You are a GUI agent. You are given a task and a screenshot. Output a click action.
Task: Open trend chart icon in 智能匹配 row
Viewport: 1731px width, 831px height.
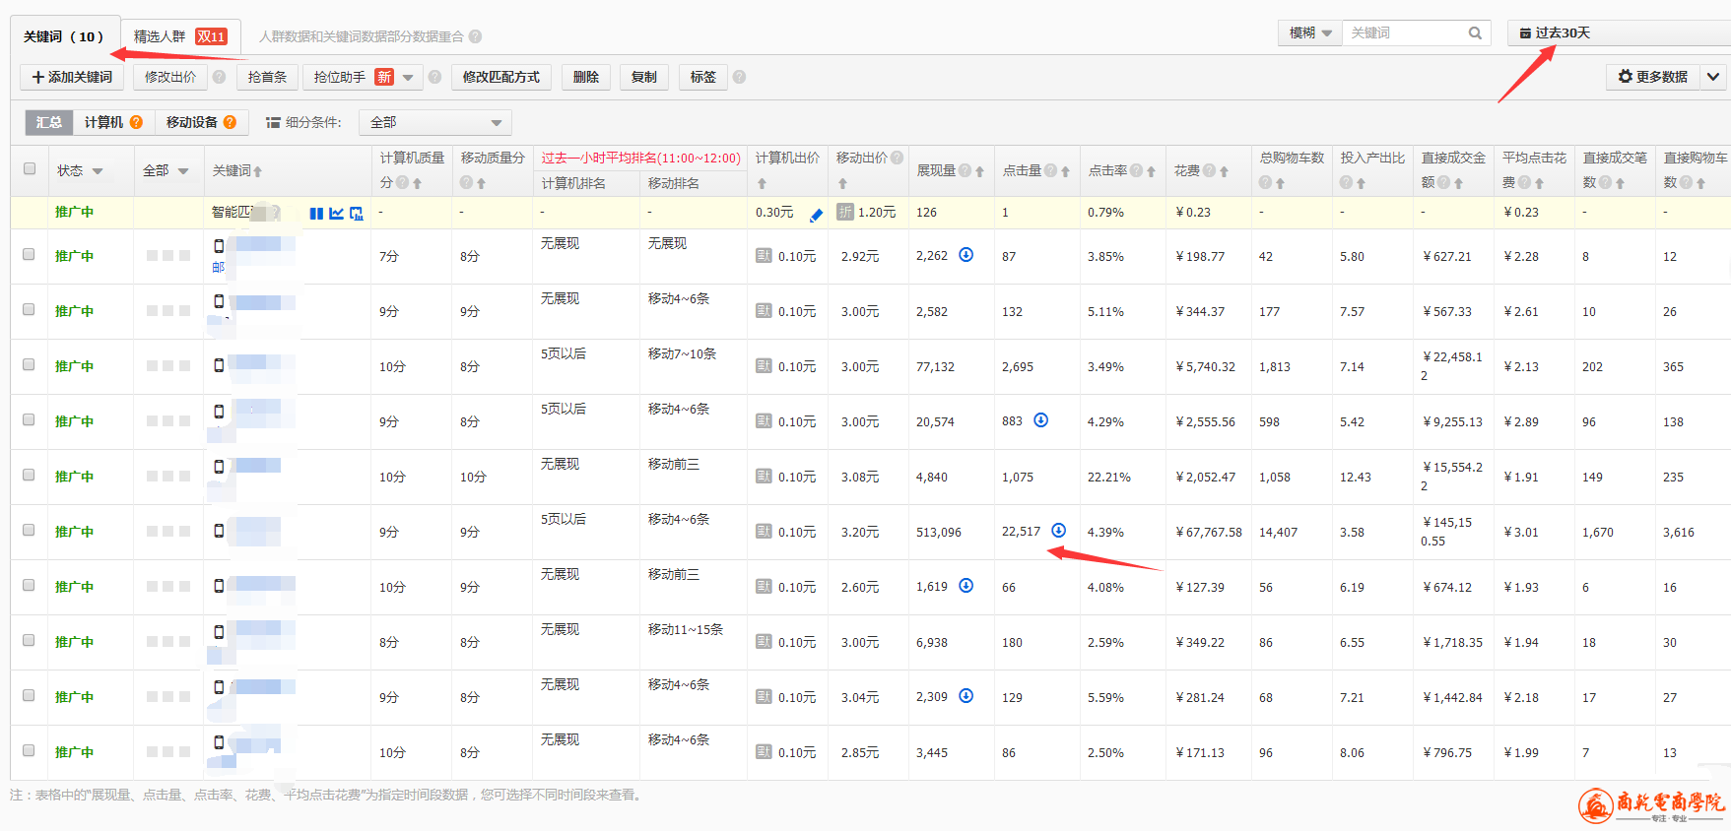(x=336, y=214)
